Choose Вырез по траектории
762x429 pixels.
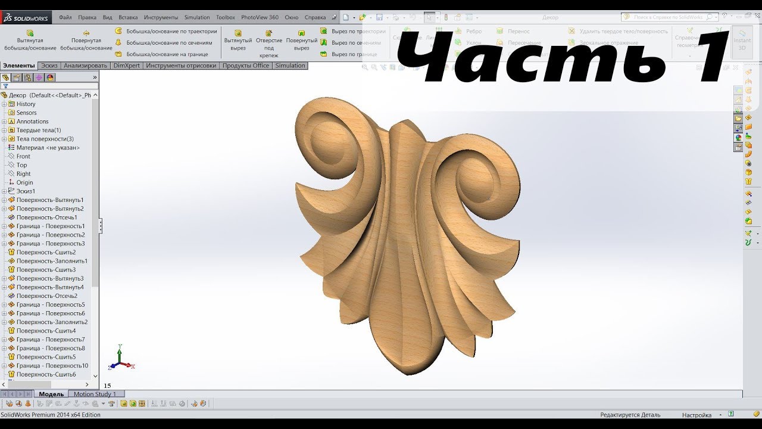pos(353,31)
